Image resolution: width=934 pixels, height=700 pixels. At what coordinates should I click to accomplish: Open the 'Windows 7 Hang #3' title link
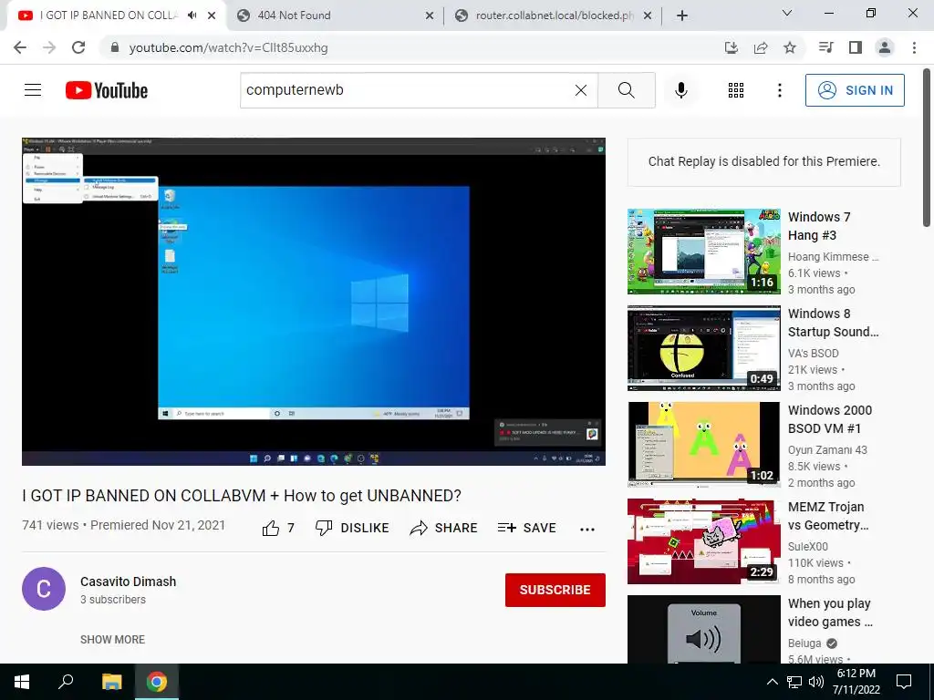pyautogui.click(x=819, y=226)
